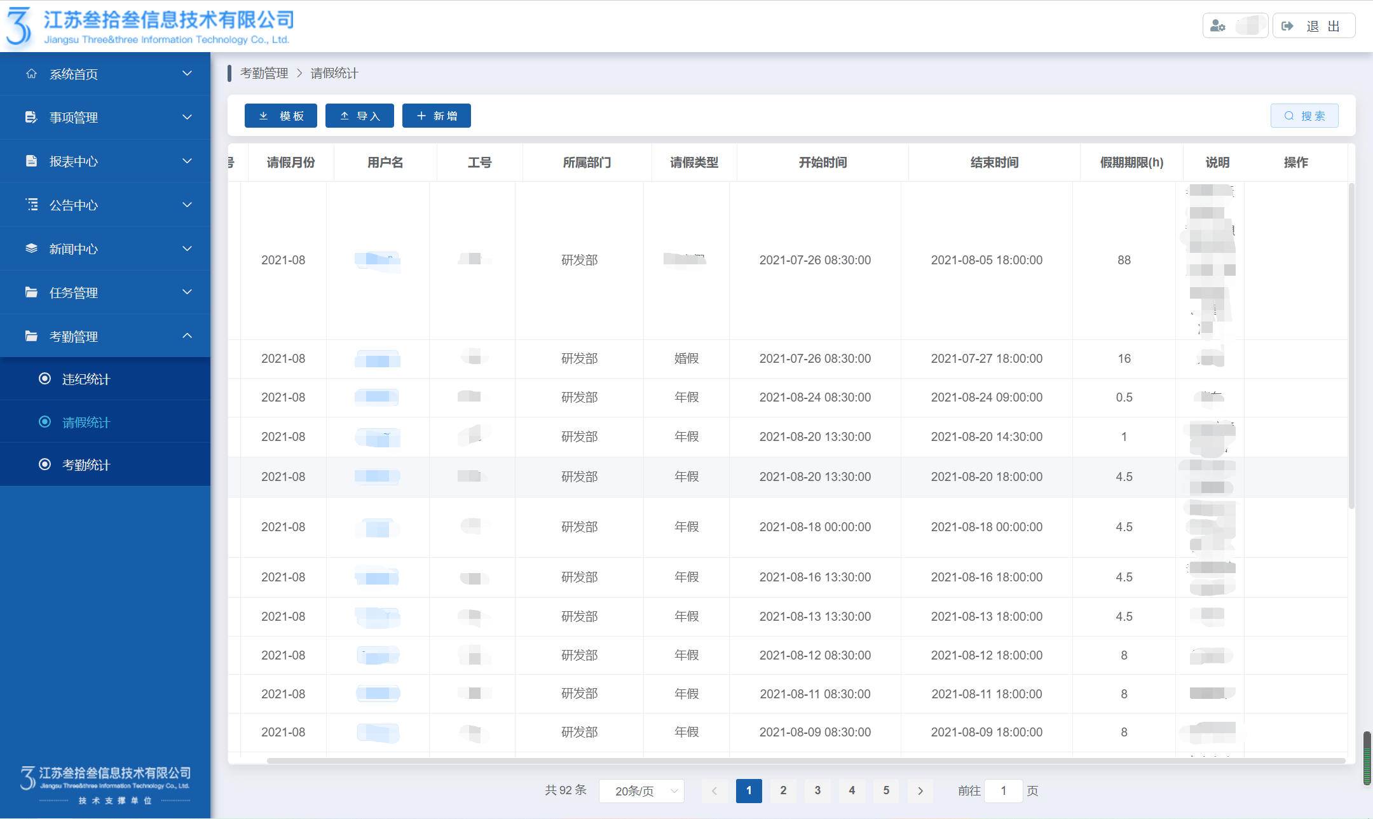This screenshot has width=1373, height=819.
Task: Click the home icon beside 系统首页
Action: tap(31, 74)
